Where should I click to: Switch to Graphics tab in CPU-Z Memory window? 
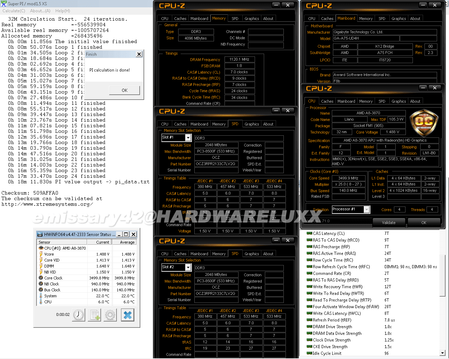tap(252, 19)
